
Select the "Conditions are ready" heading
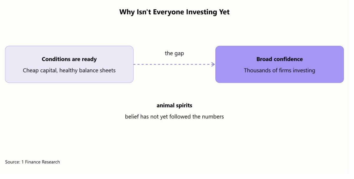coord(69,59)
